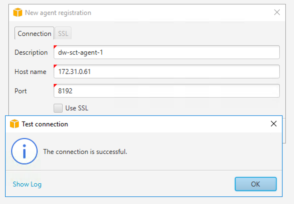Viewport: 294px width, 204px height.
Task: Click the blue information icon
Action: 24,151
